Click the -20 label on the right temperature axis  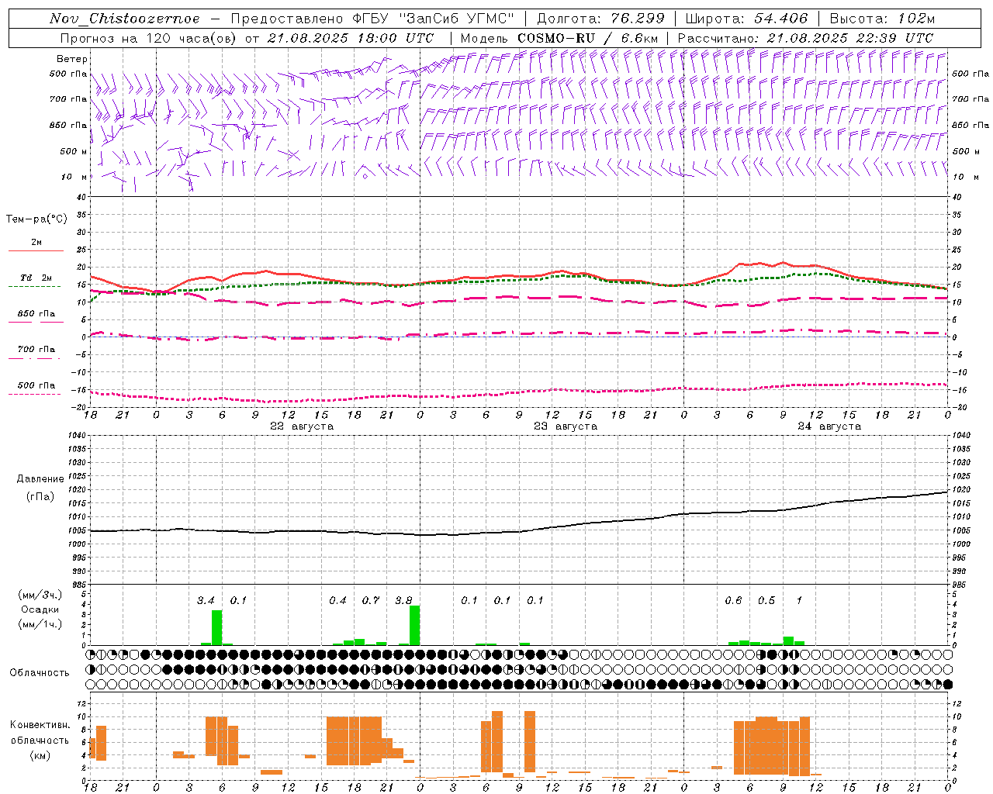pyautogui.click(x=960, y=407)
